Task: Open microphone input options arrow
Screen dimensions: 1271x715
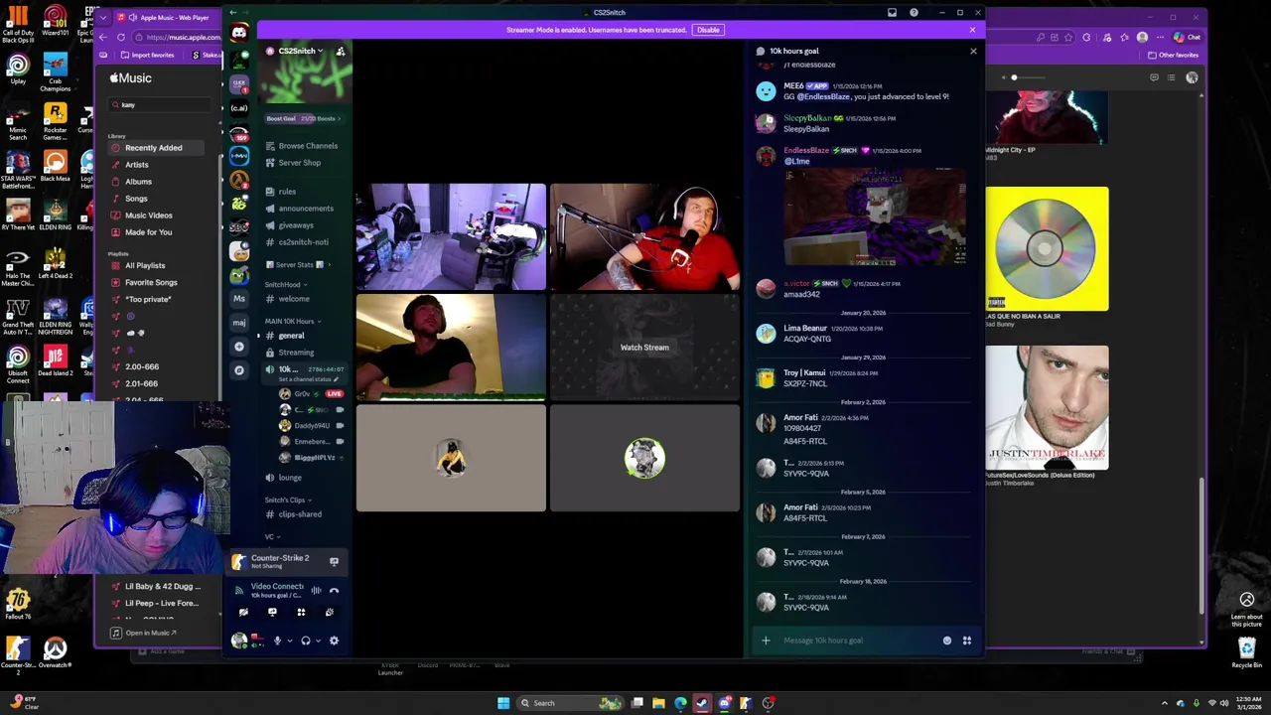Action: pyautogui.click(x=289, y=641)
